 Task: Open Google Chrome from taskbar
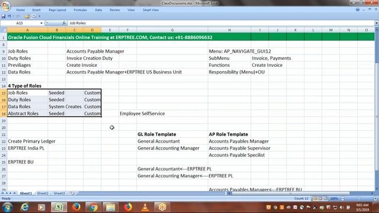click(x=93, y=207)
